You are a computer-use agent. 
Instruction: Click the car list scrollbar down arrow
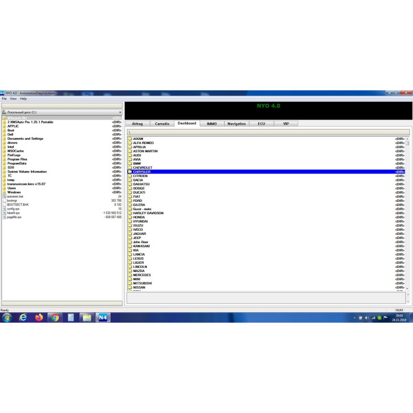coord(407,288)
